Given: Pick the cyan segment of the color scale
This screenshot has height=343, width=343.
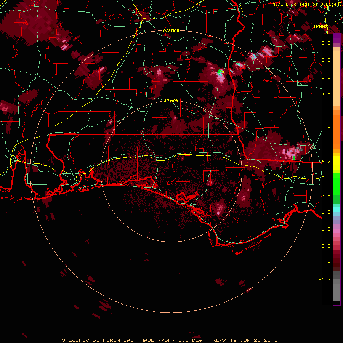Looking at the screenshot, I should pyautogui.click(x=337, y=210).
